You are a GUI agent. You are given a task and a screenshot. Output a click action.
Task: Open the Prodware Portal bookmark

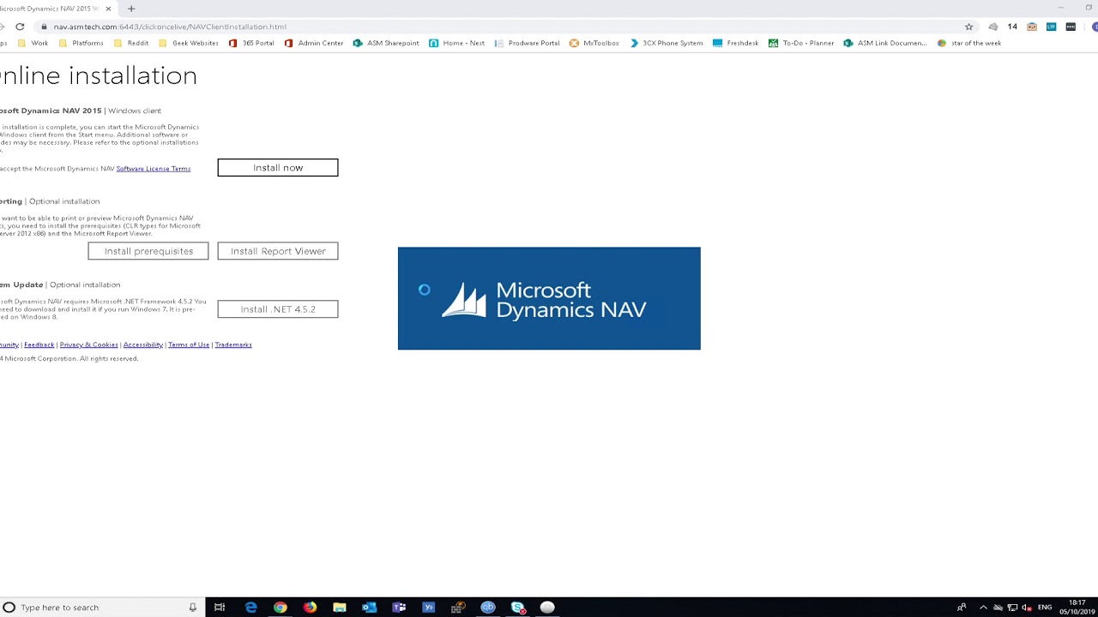tap(528, 43)
